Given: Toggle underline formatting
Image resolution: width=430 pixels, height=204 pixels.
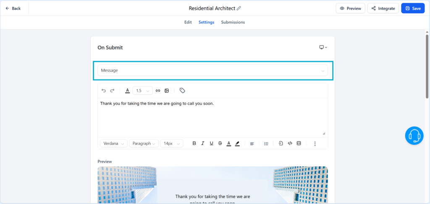Looking at the screenshot, I should pos(211,143).
